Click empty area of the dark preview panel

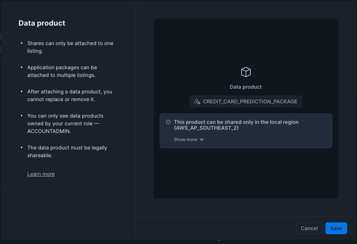tap(246, 176)
